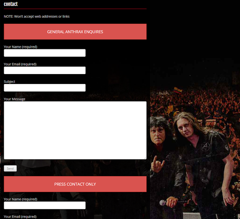This screenshot has width=240, height=219.
Task: Click the bottom Your Email (required) label
Action: pyautogui.click(x=20, y=217)
